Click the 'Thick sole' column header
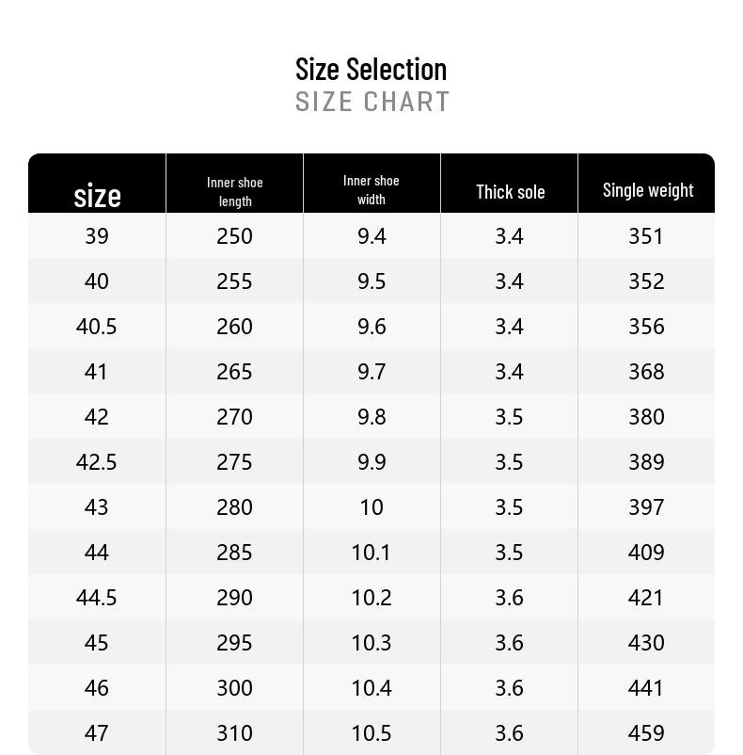The height and width of the screenshot is (755, 743). [511, 192]
